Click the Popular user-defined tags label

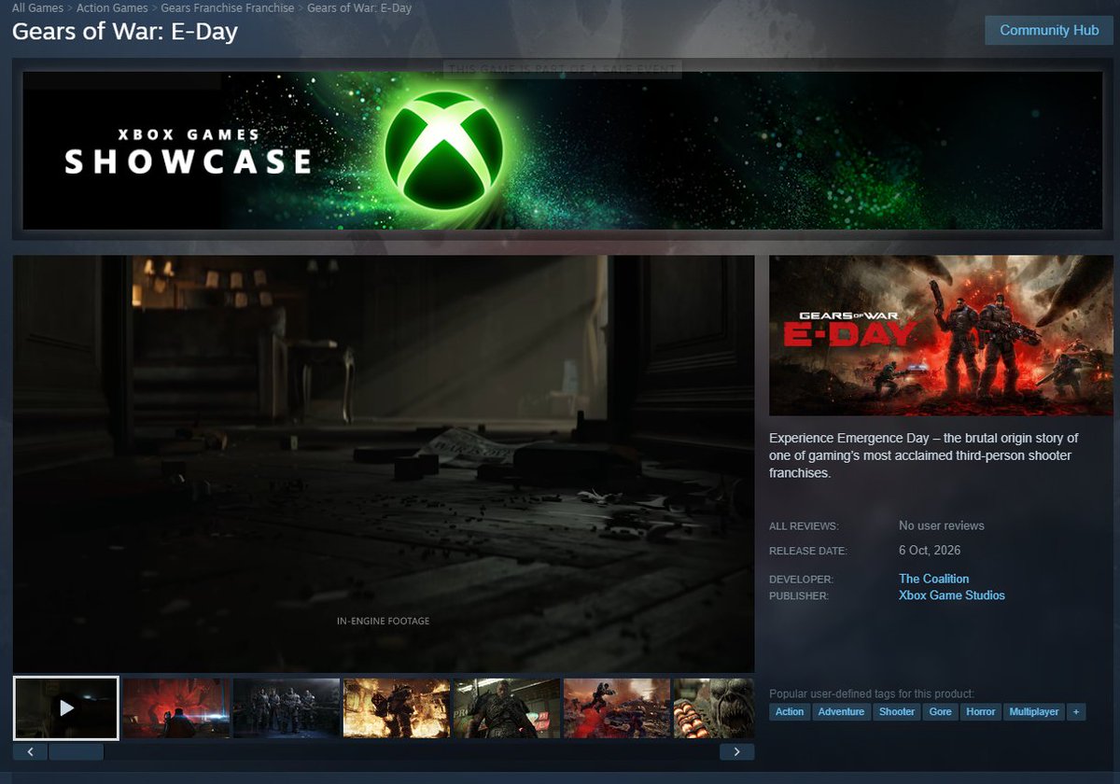[x=872, y=693]
